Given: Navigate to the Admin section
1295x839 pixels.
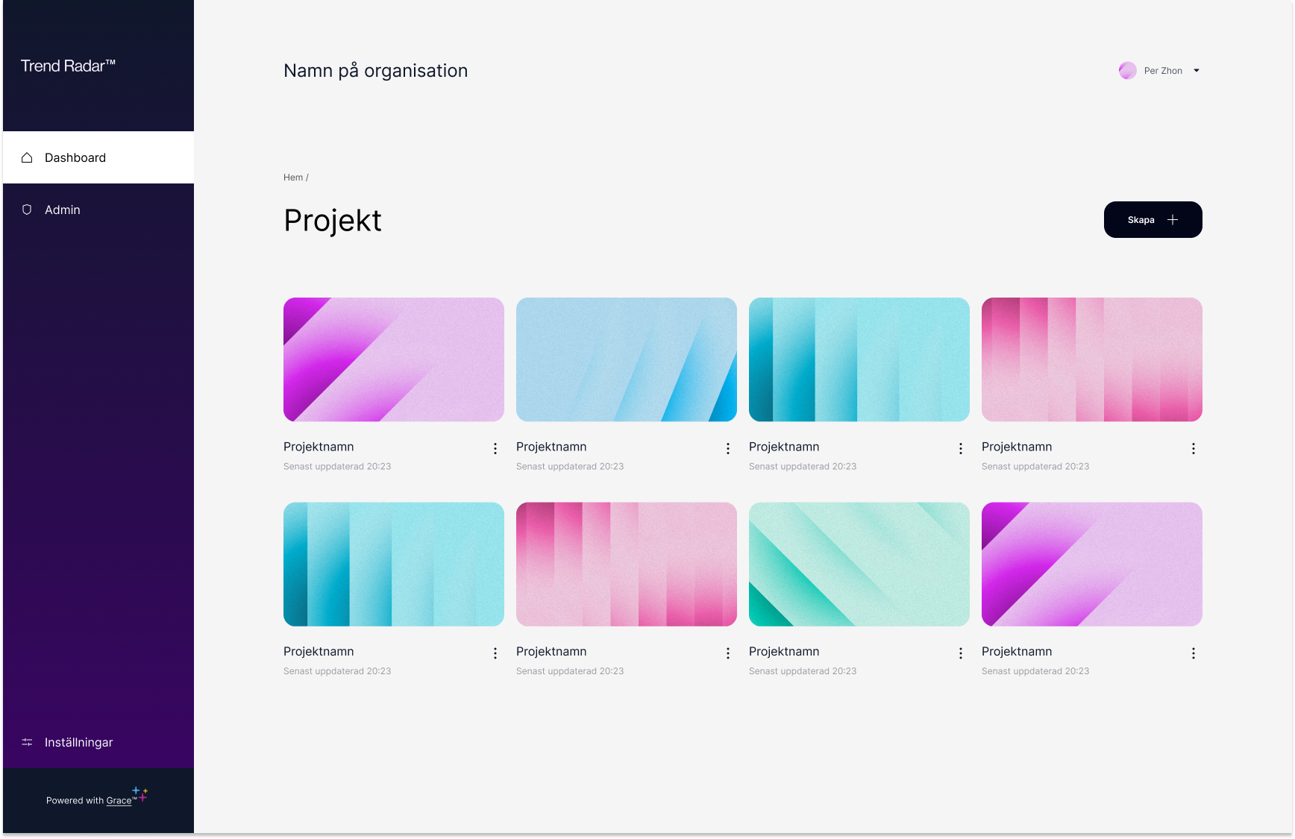Looking at the screenshot, I should pos(62,210).
